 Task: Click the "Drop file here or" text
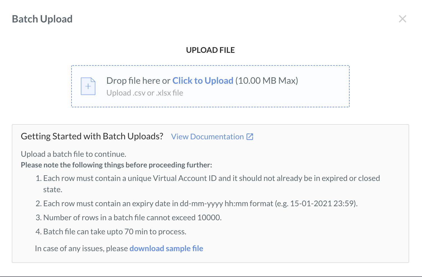(x=138, y=81)
